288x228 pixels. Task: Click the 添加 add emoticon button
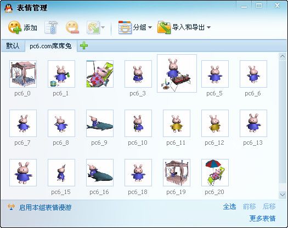22,27
